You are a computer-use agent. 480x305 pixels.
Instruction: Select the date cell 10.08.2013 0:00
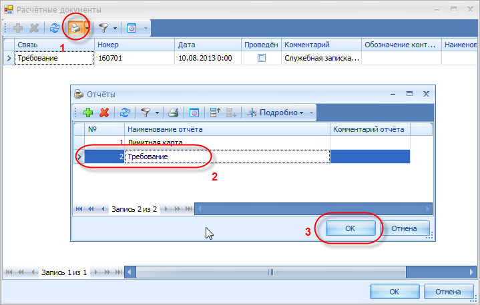click(x=208, y=58)
